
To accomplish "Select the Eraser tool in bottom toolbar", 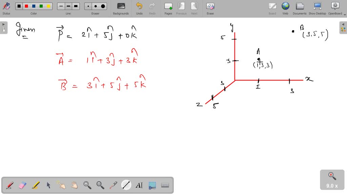I will point(22,185).
